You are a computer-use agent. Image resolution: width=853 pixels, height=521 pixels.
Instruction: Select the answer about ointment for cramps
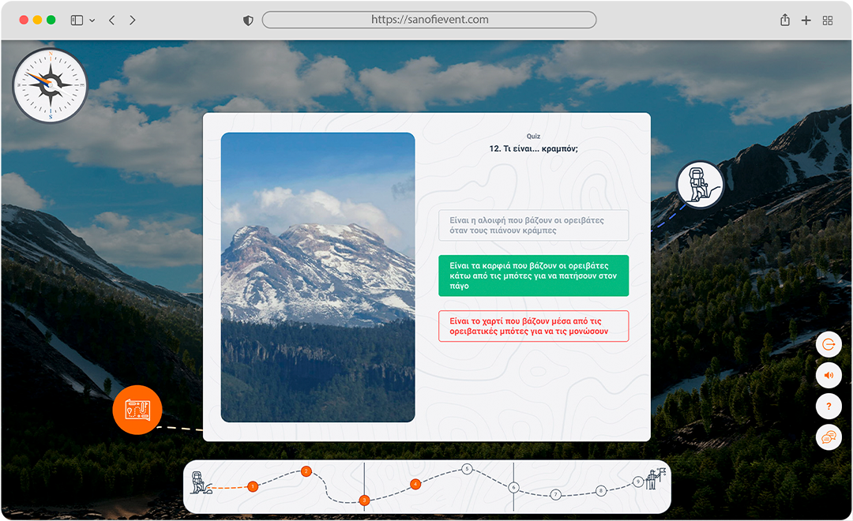tap(534, 225)
